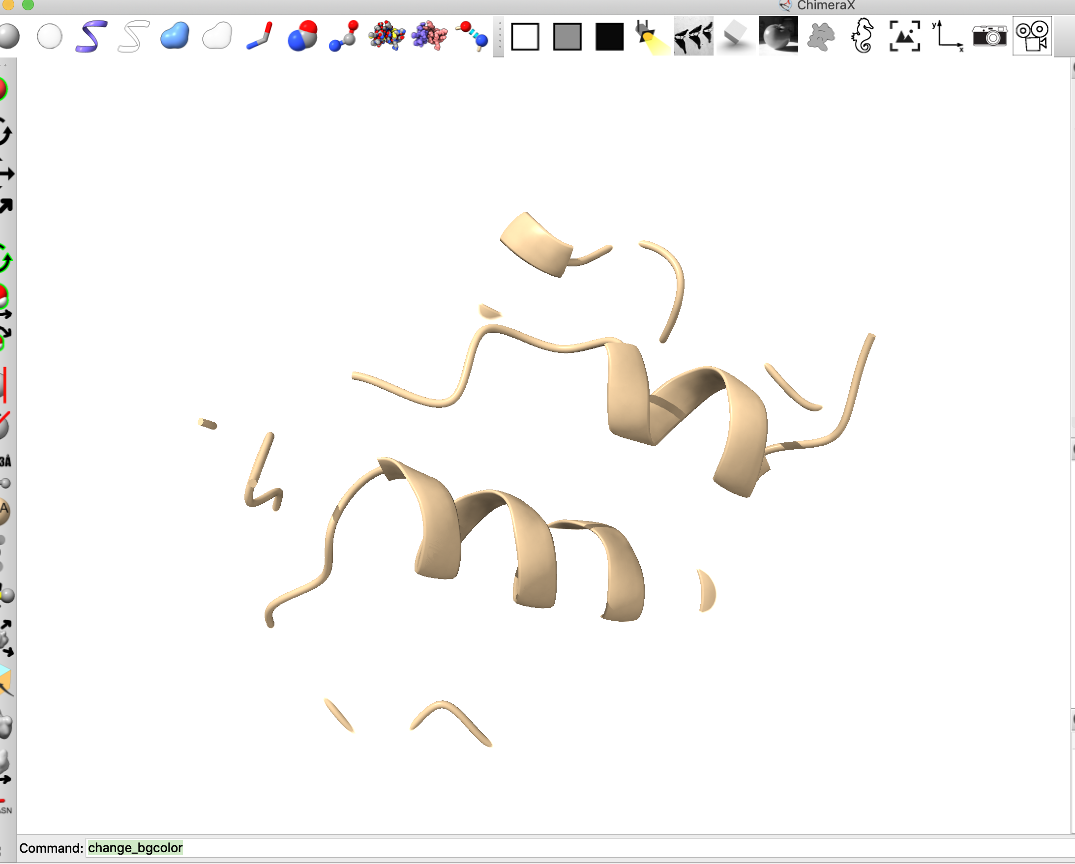
Task: Take snapshot with camera icon
Action: click(x=989, y=36)
